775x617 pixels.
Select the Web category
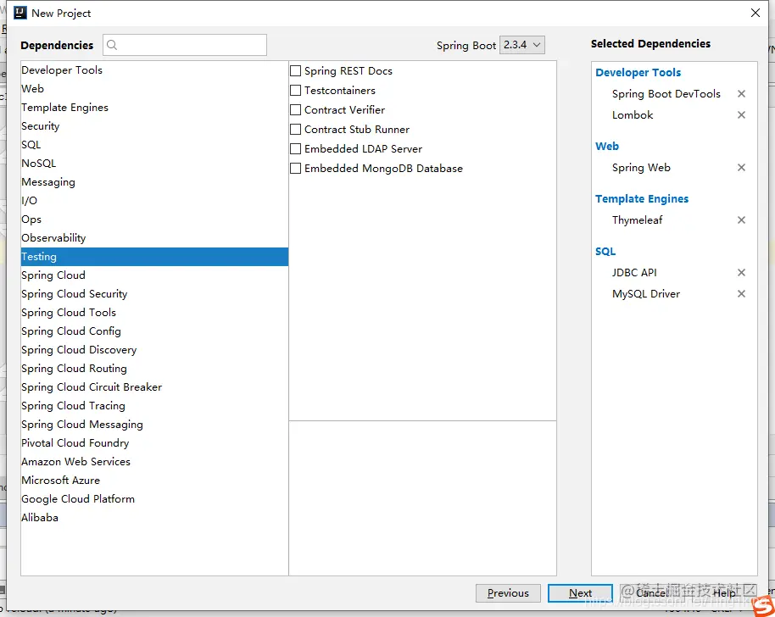tap(154, 89)
